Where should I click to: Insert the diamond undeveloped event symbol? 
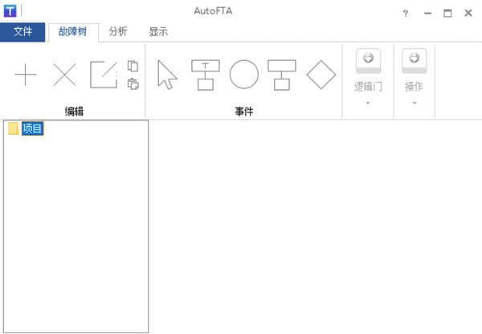click(x=321, y=75)
